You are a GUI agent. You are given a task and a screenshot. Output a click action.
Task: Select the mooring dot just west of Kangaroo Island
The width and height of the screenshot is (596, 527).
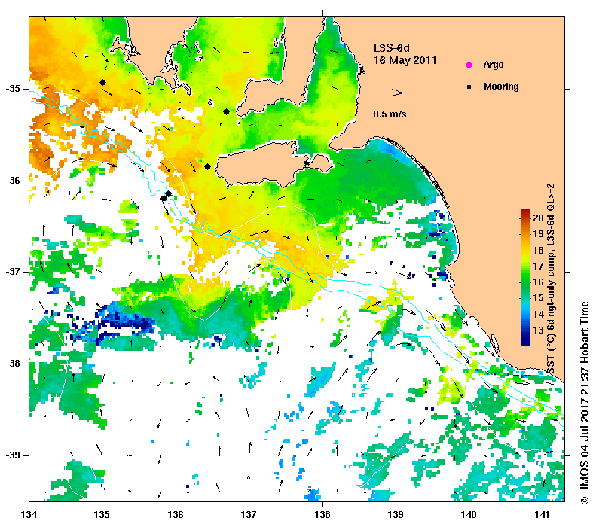pos(207,166)
